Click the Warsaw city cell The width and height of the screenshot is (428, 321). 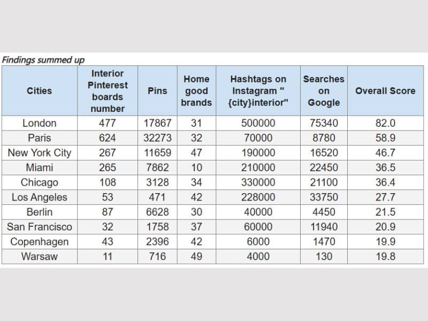40,256
